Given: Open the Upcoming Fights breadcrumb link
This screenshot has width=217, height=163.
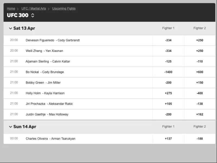Looking at the screenshot, I should tap(64, 8).
